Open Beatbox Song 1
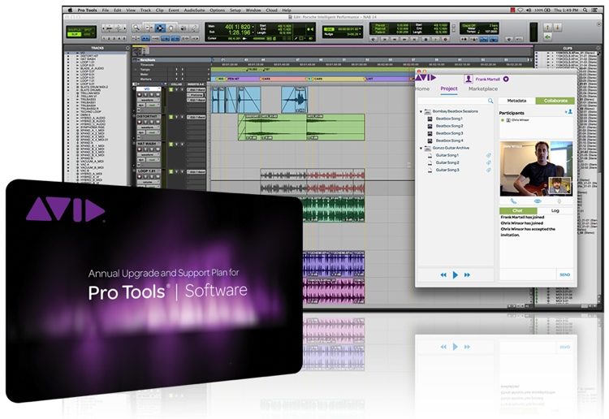 pyautogui.click(x=448, y=119)
